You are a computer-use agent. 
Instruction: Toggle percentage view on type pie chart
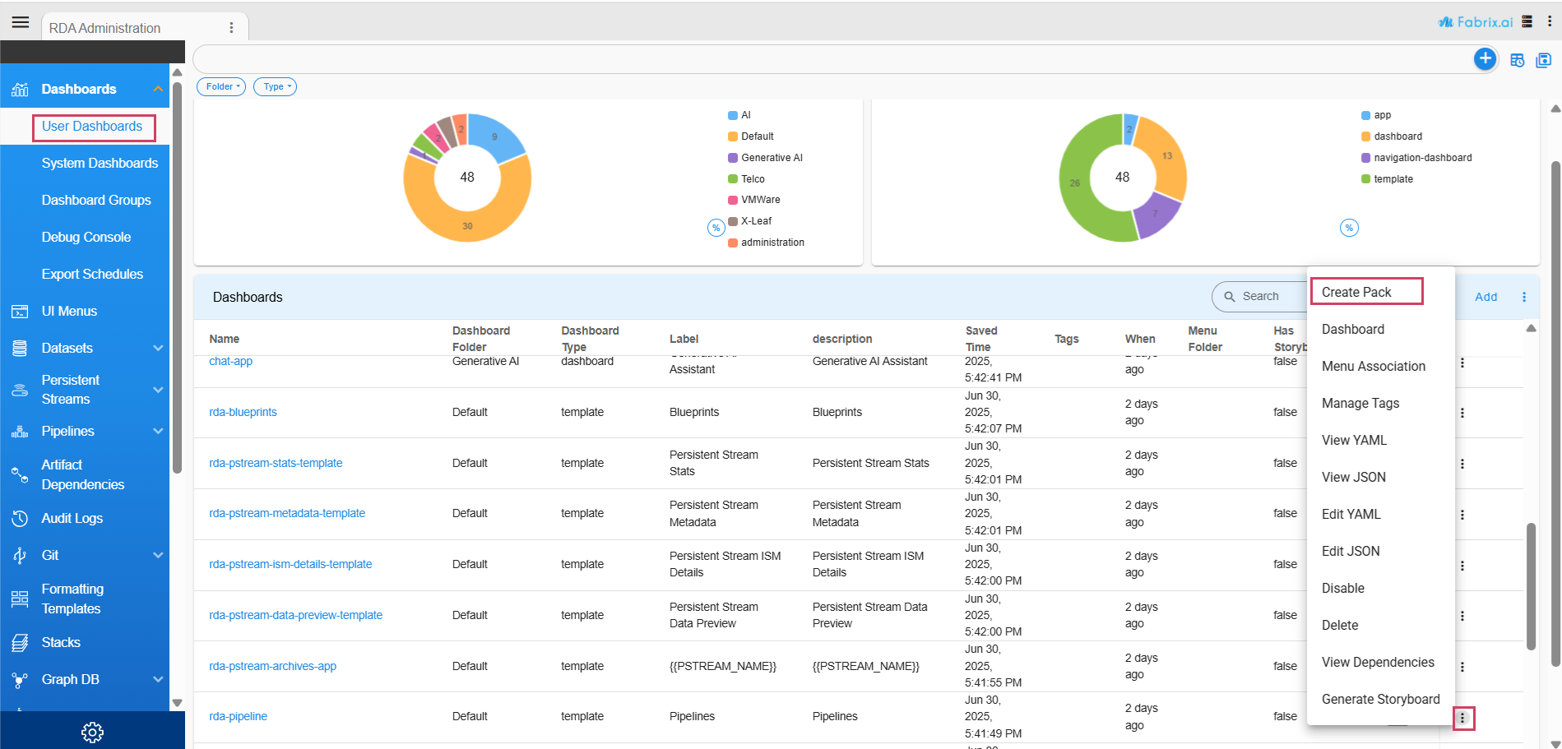1349,228
